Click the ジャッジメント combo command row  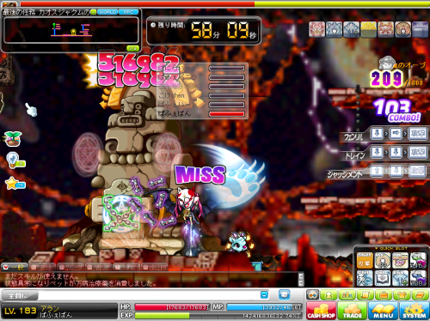coord(378,172)
